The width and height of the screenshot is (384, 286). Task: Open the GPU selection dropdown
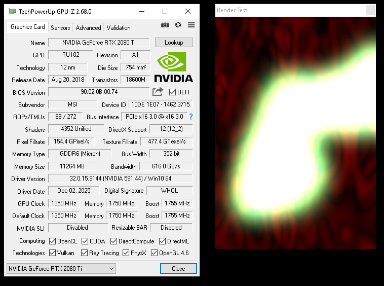click(61, 269)
